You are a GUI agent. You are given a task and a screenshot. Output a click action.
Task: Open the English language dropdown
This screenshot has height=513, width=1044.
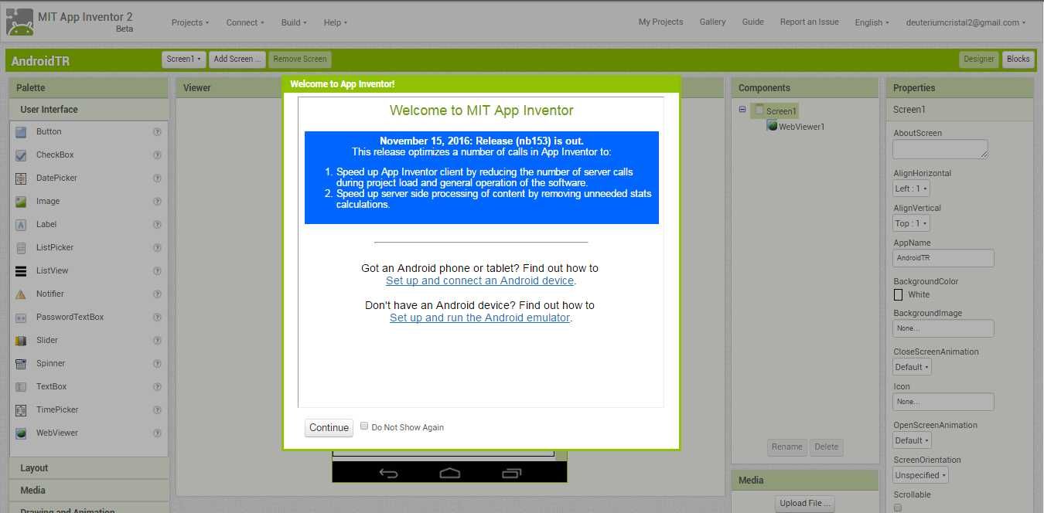point(872,22)
